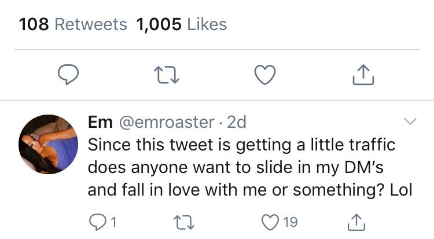This screenshot has height=239, width=434.
Task: Like Em's tweet with the 19-likes heart
Action: (x=271, y=220)
